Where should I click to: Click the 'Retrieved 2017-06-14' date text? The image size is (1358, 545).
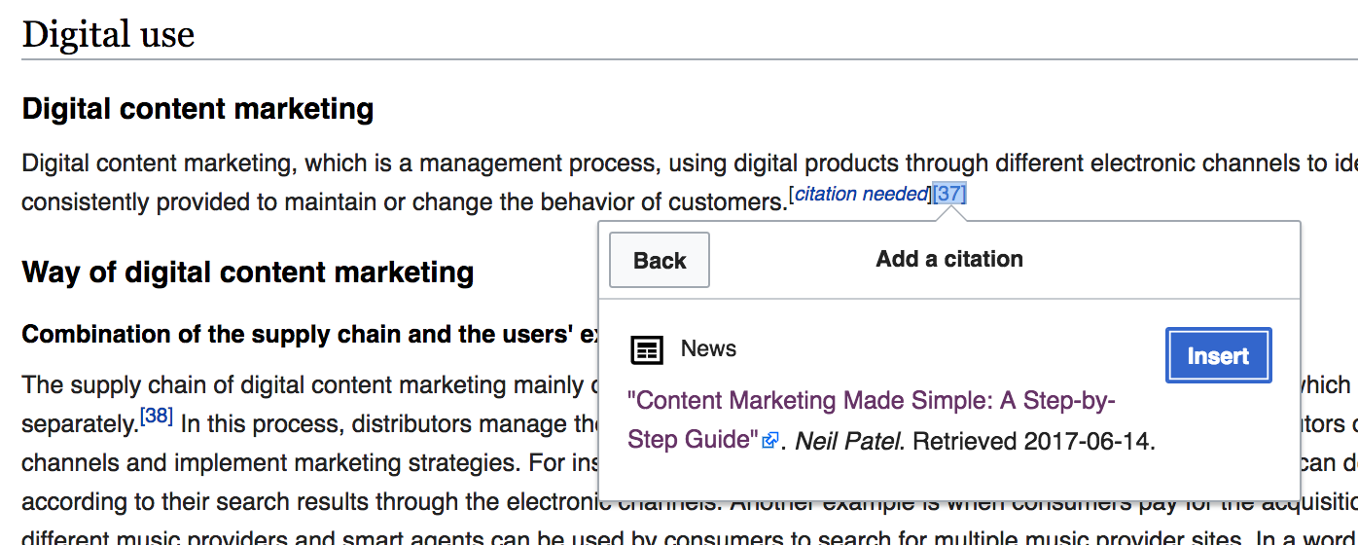[1033, 441]
